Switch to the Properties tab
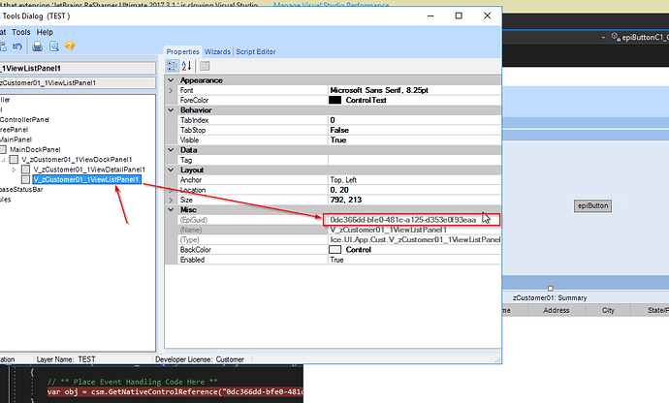Image resolution: width=669 pixels, height=403 pixels. click(x=182, y=51)
